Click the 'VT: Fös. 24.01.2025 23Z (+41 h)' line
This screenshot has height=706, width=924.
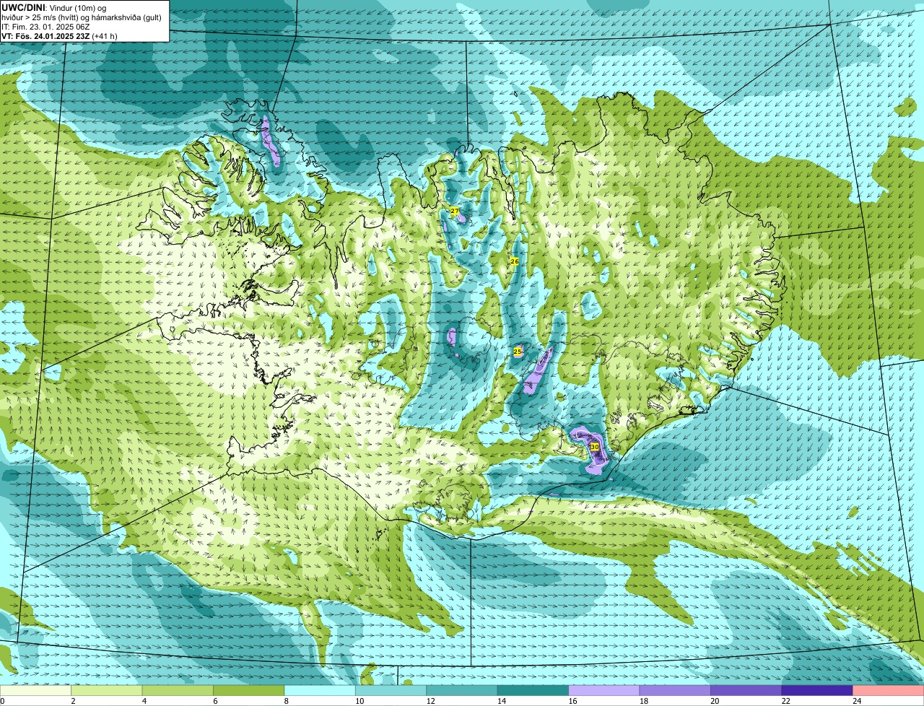59,36
